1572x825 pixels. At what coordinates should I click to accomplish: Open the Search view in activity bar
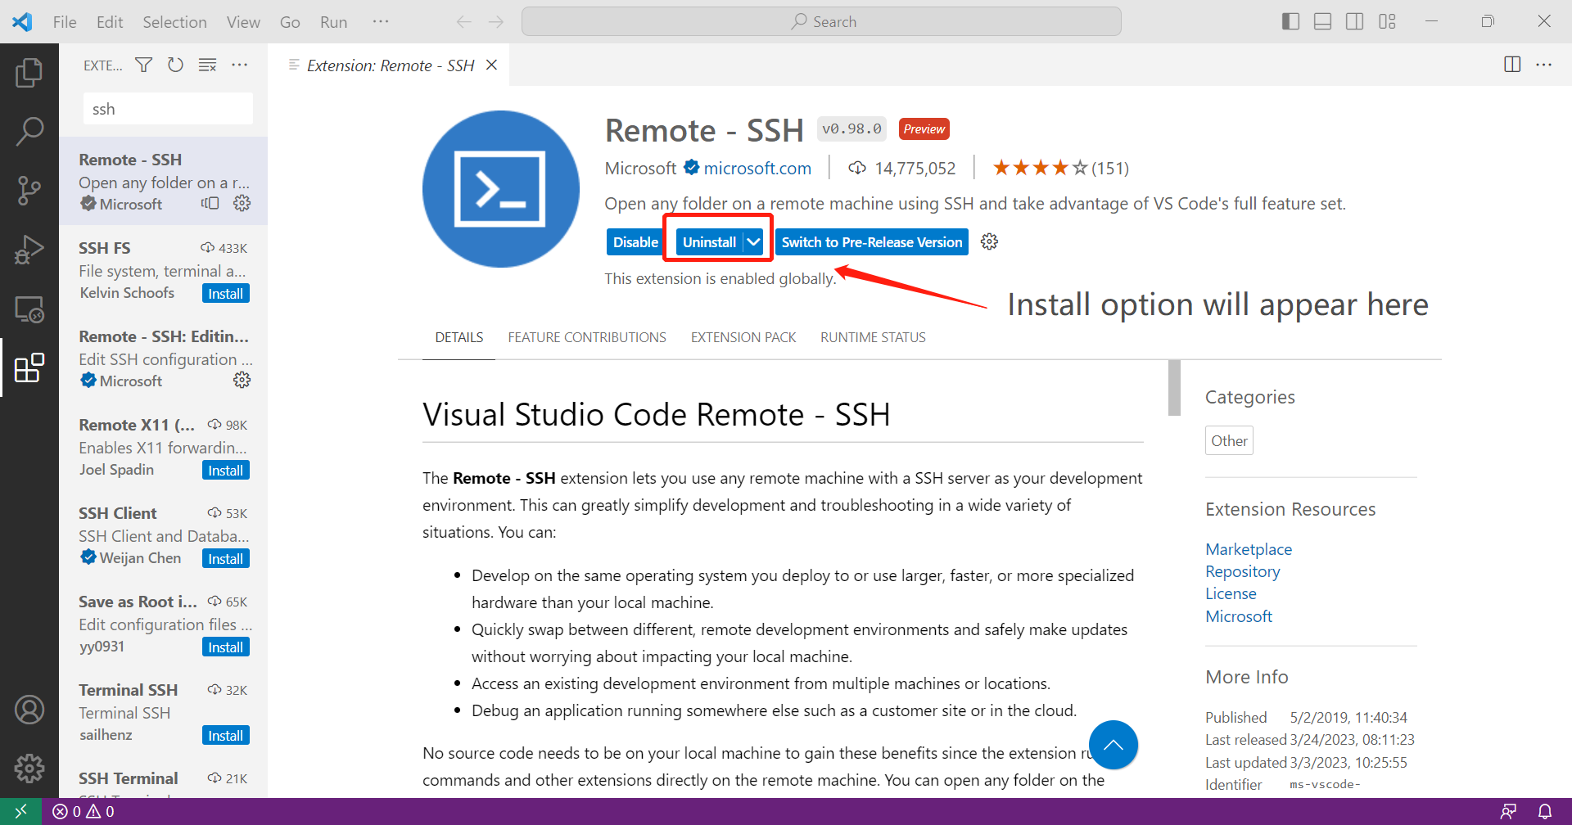coord(29,131)
